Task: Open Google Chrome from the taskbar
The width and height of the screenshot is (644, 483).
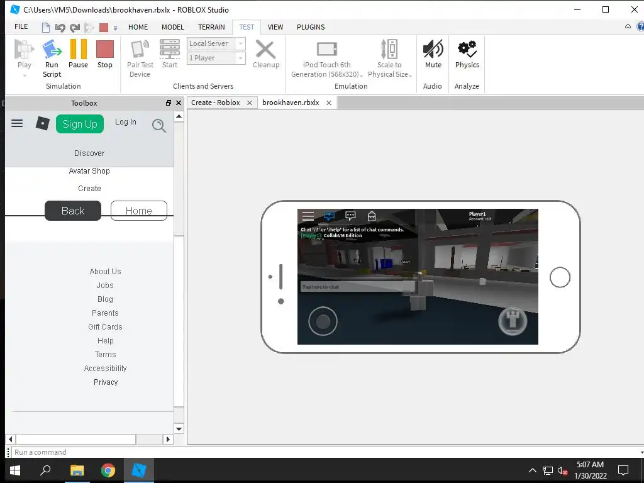Action: pos(108,470)
